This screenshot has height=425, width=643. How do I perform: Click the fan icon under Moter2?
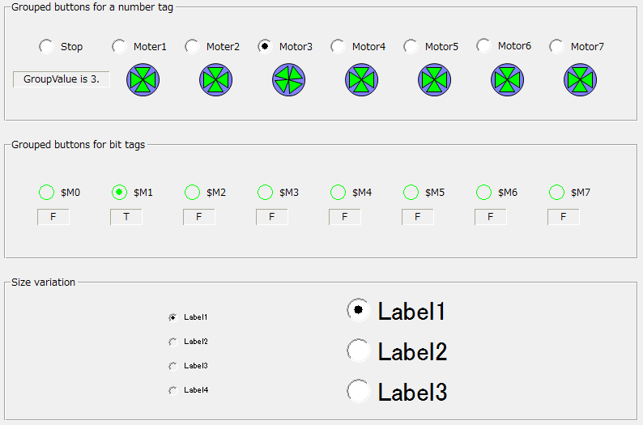coord(216,80)
